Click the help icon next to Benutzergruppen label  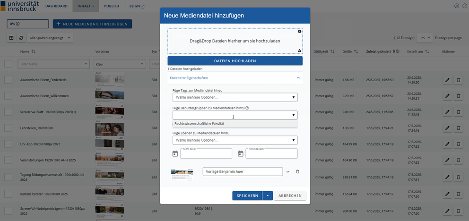coord(247,108)
